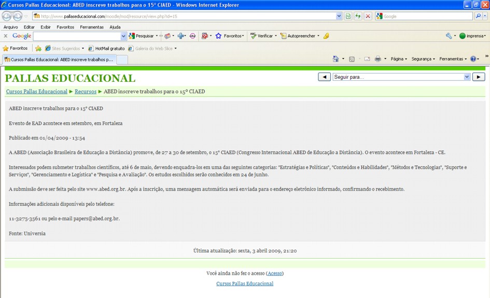Screen dimensions: 490x298
Task: Expand the command bar overflow chevron
Action: pyautogui.click(x=486, y=56)
